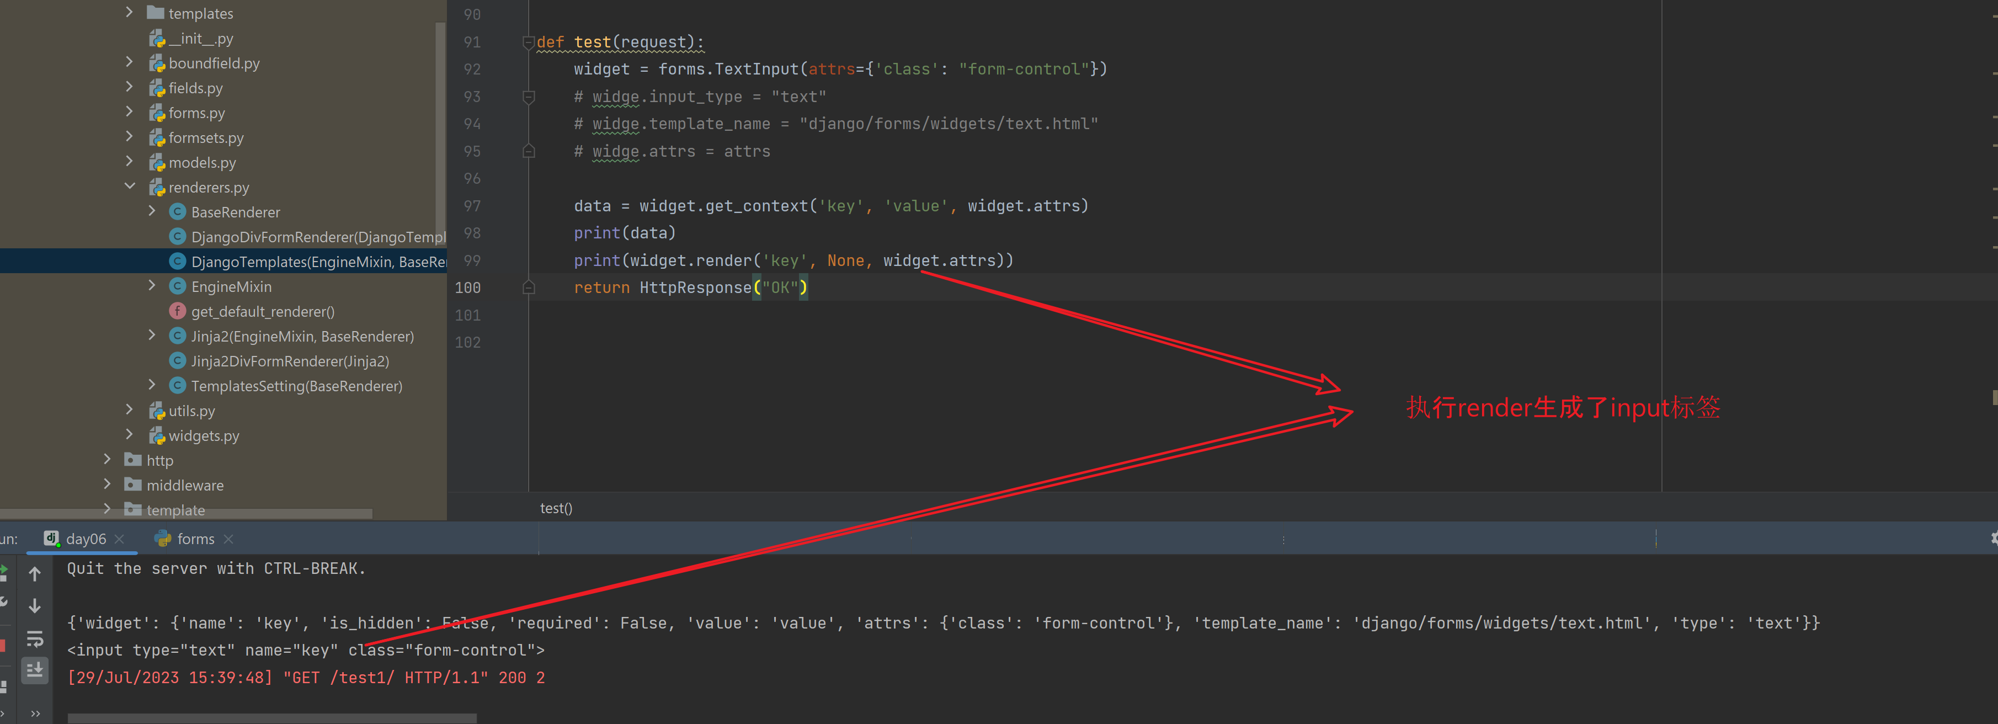The image size is (1998, 724).
Task: Click the __init__.py file icon
Action: click(157, 38)
